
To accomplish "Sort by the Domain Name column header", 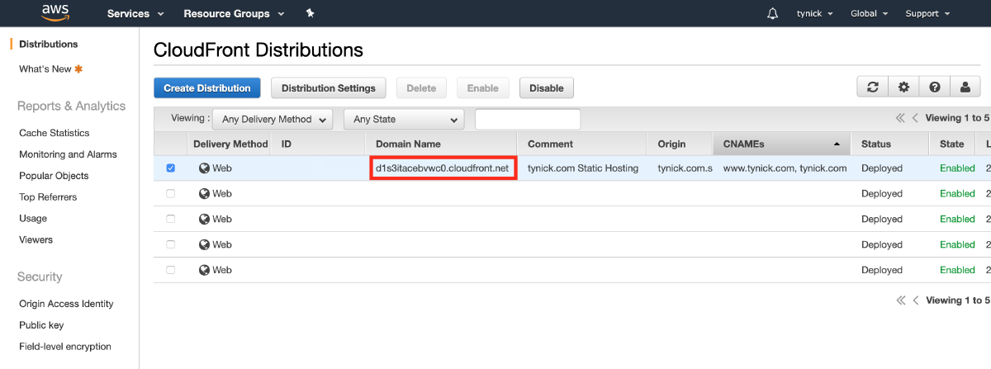I will (441, 144).
